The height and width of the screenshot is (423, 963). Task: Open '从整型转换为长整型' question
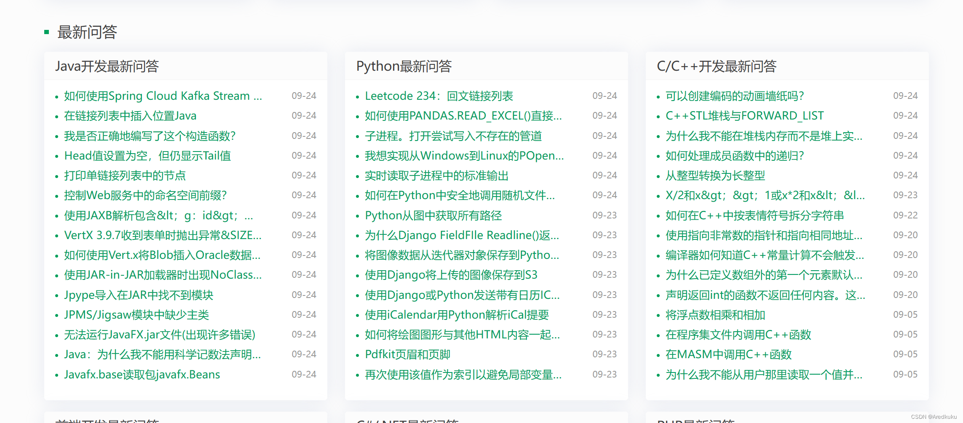pos(715,176)
